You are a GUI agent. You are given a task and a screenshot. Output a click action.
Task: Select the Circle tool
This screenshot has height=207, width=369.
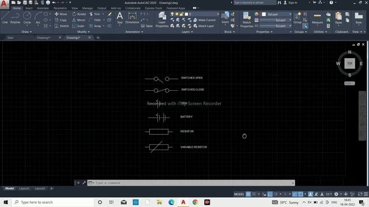click(27, 18)
